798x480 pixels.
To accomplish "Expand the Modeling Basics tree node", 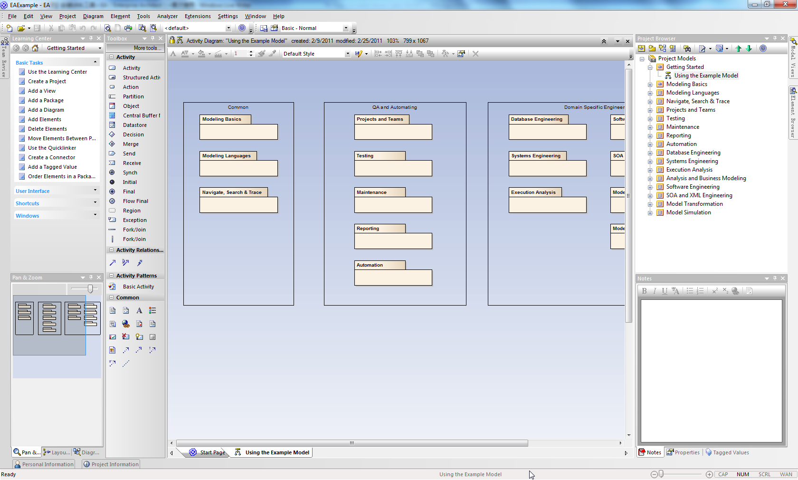I will pyautogui.click(x=650, y=85).
